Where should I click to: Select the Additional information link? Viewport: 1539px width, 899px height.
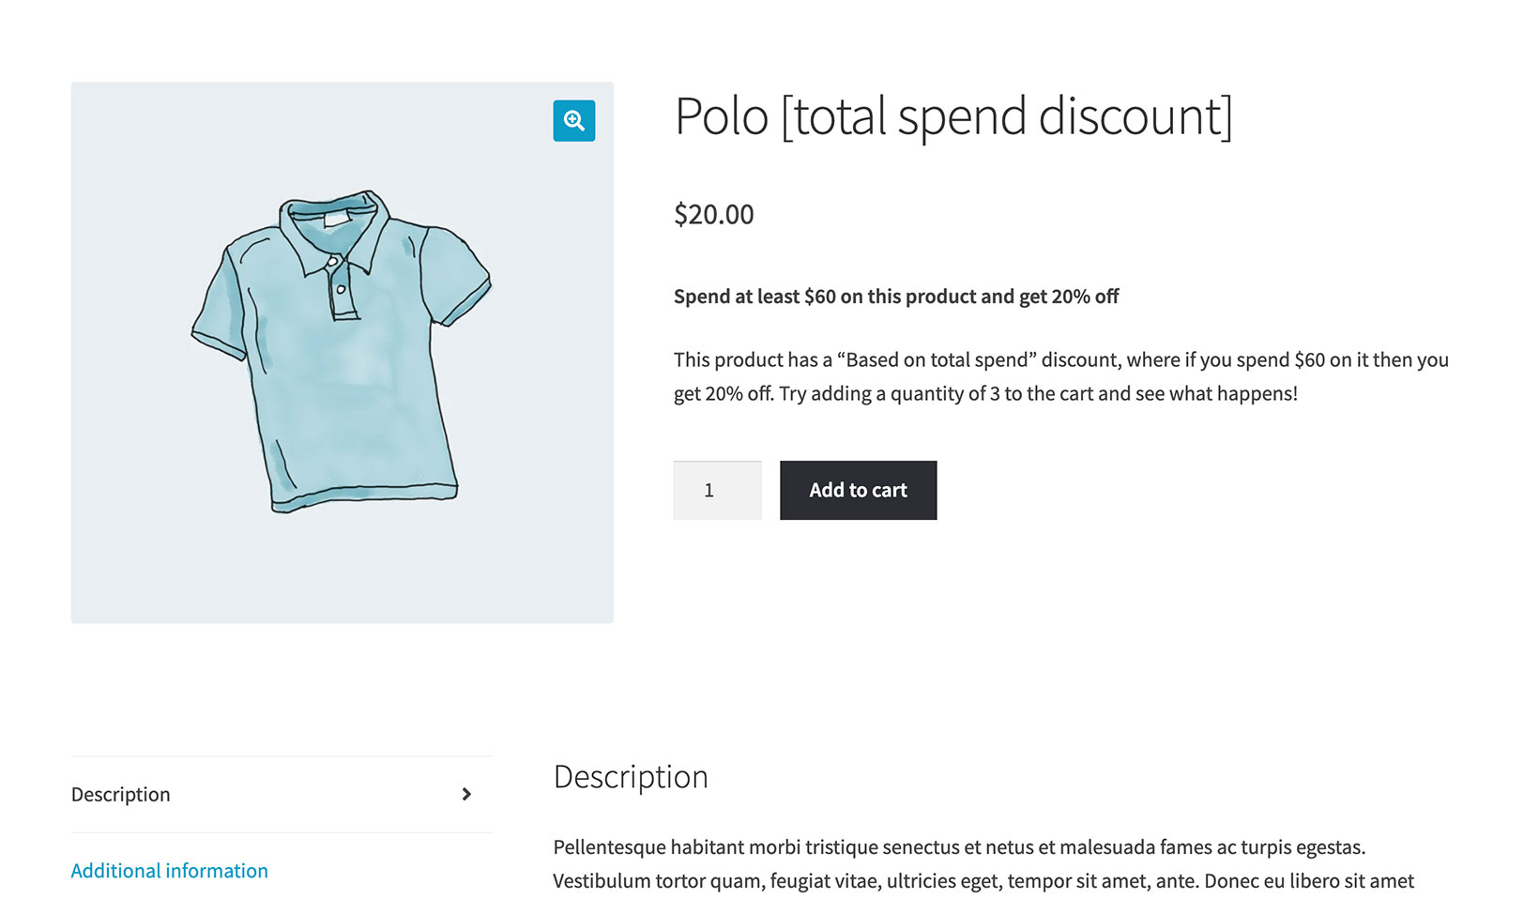pyautogui.click(x=169, y=870)
